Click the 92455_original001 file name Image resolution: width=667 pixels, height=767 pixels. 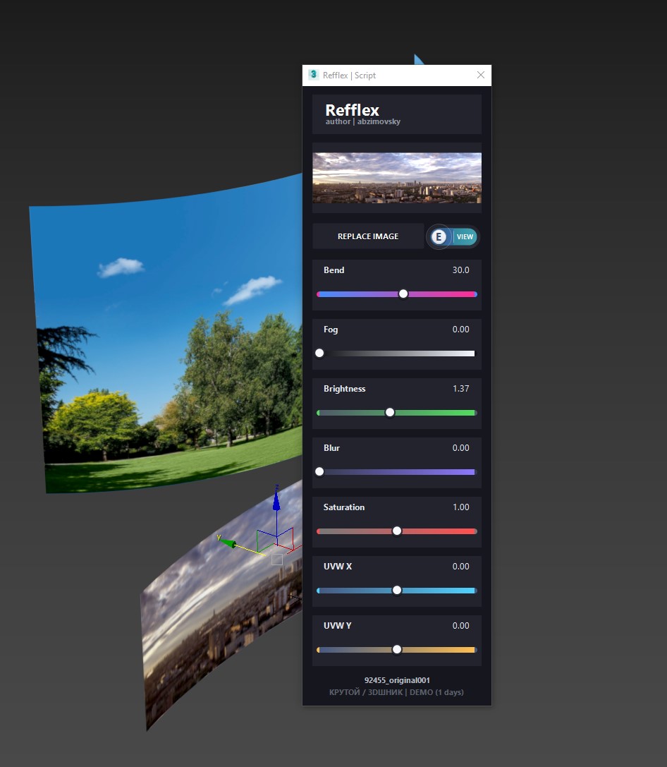(397, 680)
